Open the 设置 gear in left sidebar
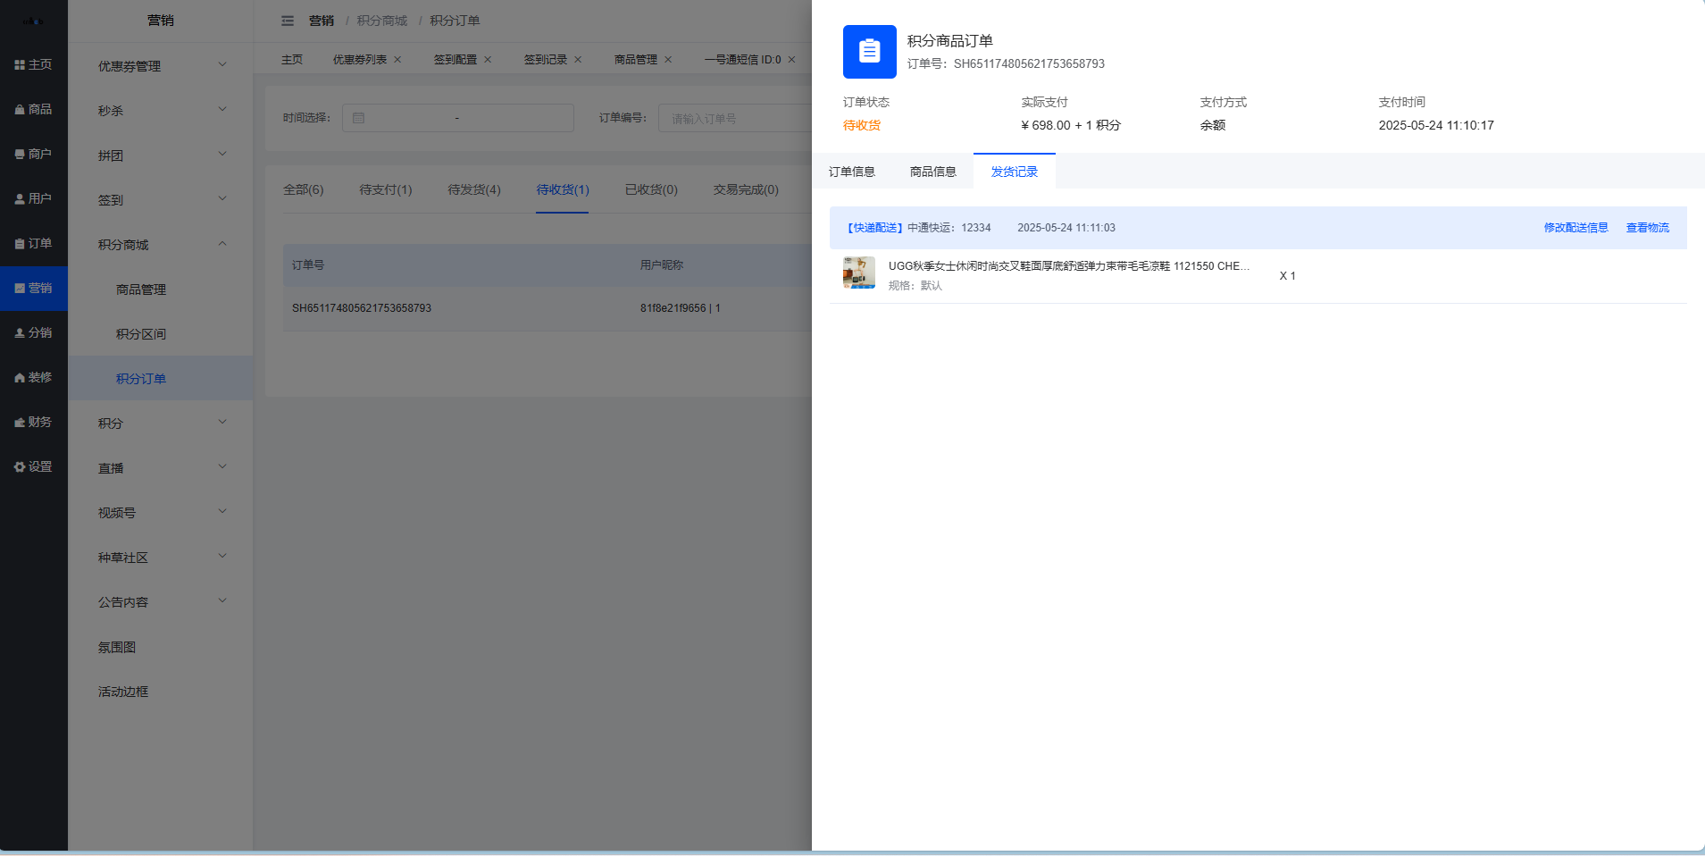 click(33, 466)
